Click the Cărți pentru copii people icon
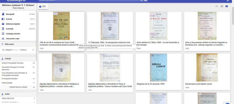This screenshot has width=234, height=104. pyautogui.click(x=3, y=38)
